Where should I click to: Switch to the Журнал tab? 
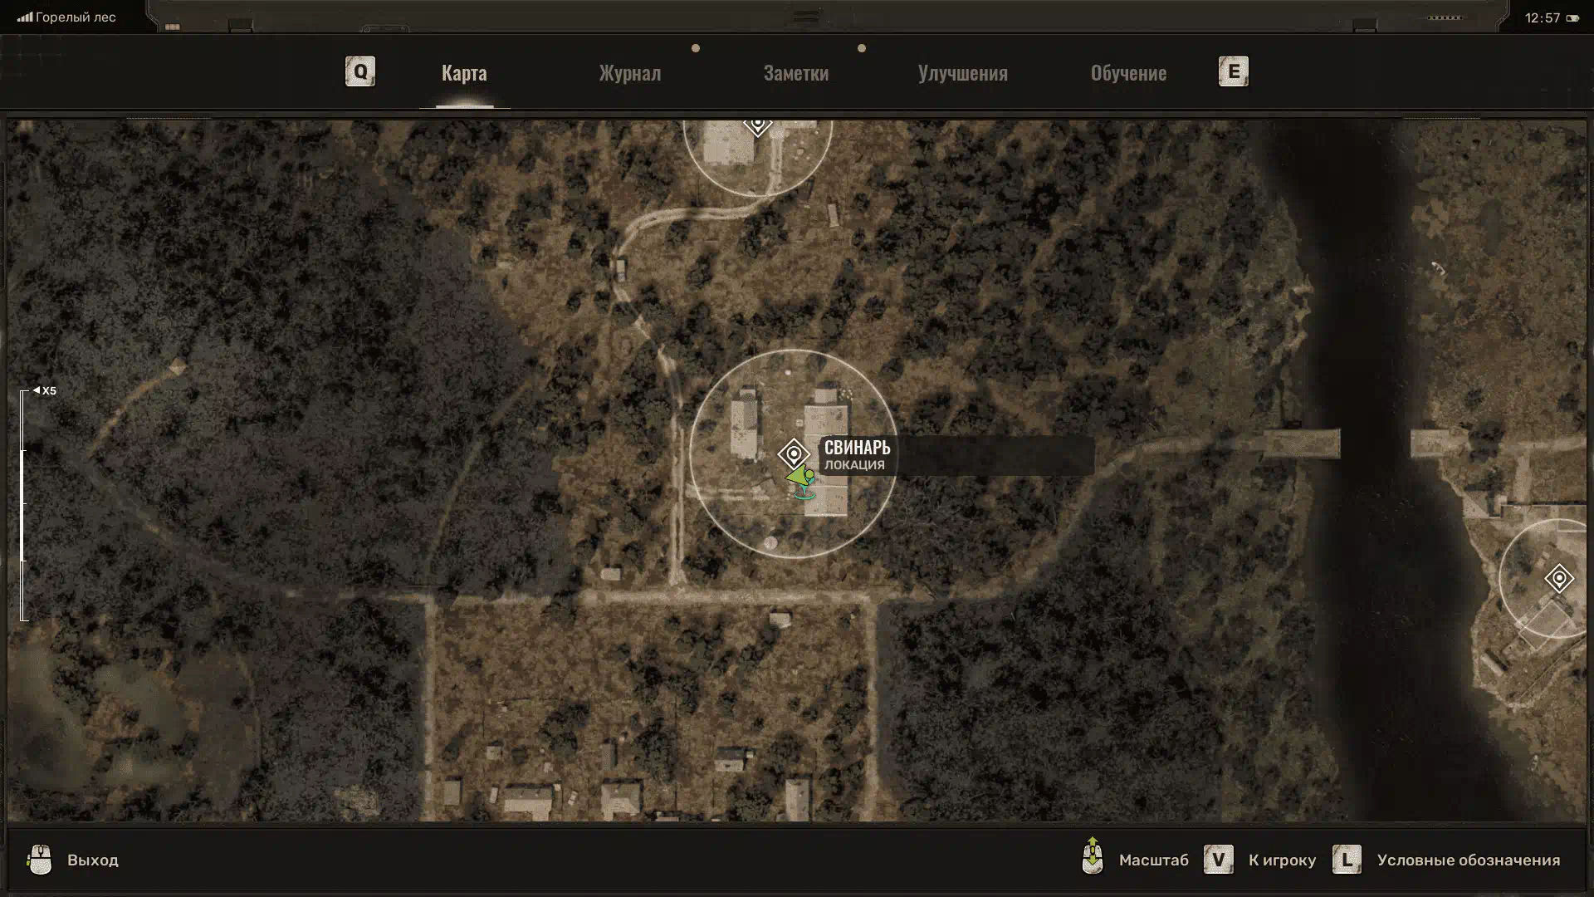coord(630,73)
